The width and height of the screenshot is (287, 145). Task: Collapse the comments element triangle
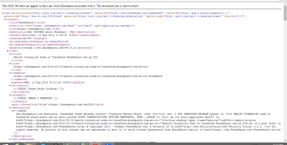point(10,73)
